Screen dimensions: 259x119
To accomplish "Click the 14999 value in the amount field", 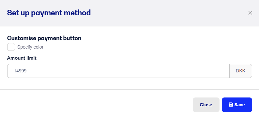I will 20,71.
